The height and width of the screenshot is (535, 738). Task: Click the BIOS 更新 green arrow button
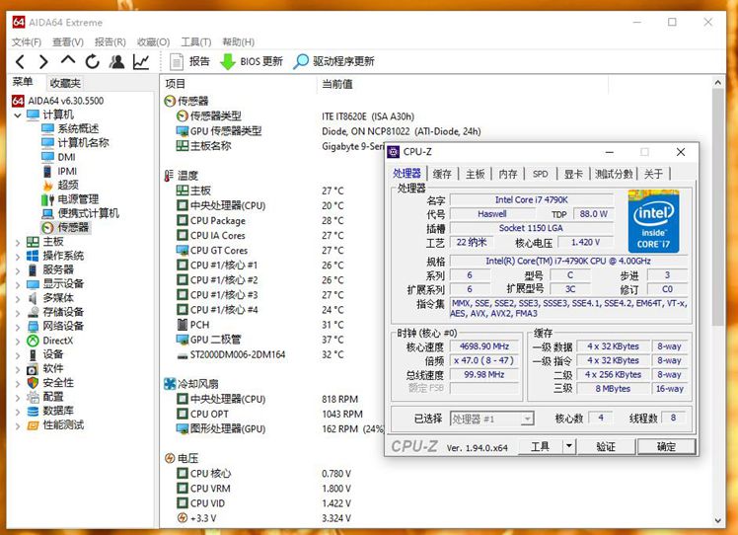pyautogui.click(x=252, y=61)
